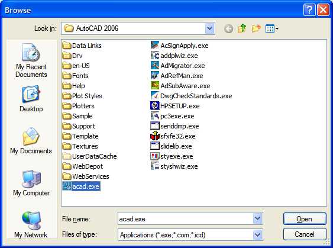Open the View menu icon

click(x=272, y=28)
